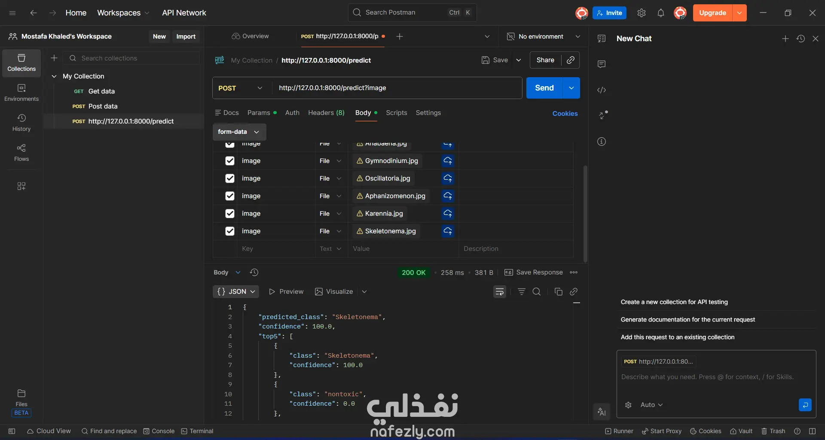825x440 pixels.
Task: Open the Auto model dropdown in chat
Action: point(652,405)
